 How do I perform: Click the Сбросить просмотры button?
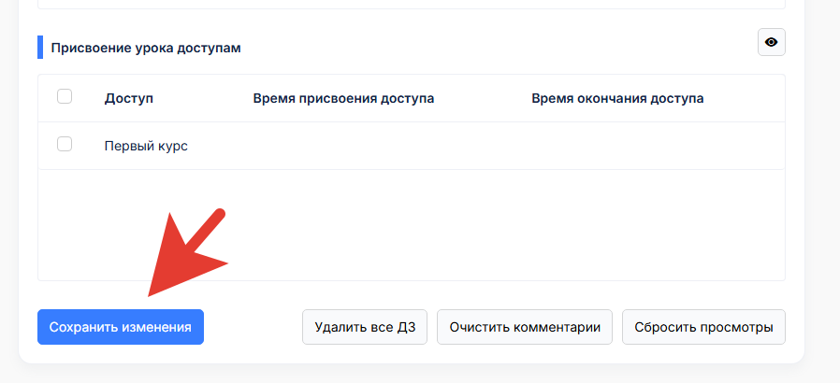click(x=704, y=327)
